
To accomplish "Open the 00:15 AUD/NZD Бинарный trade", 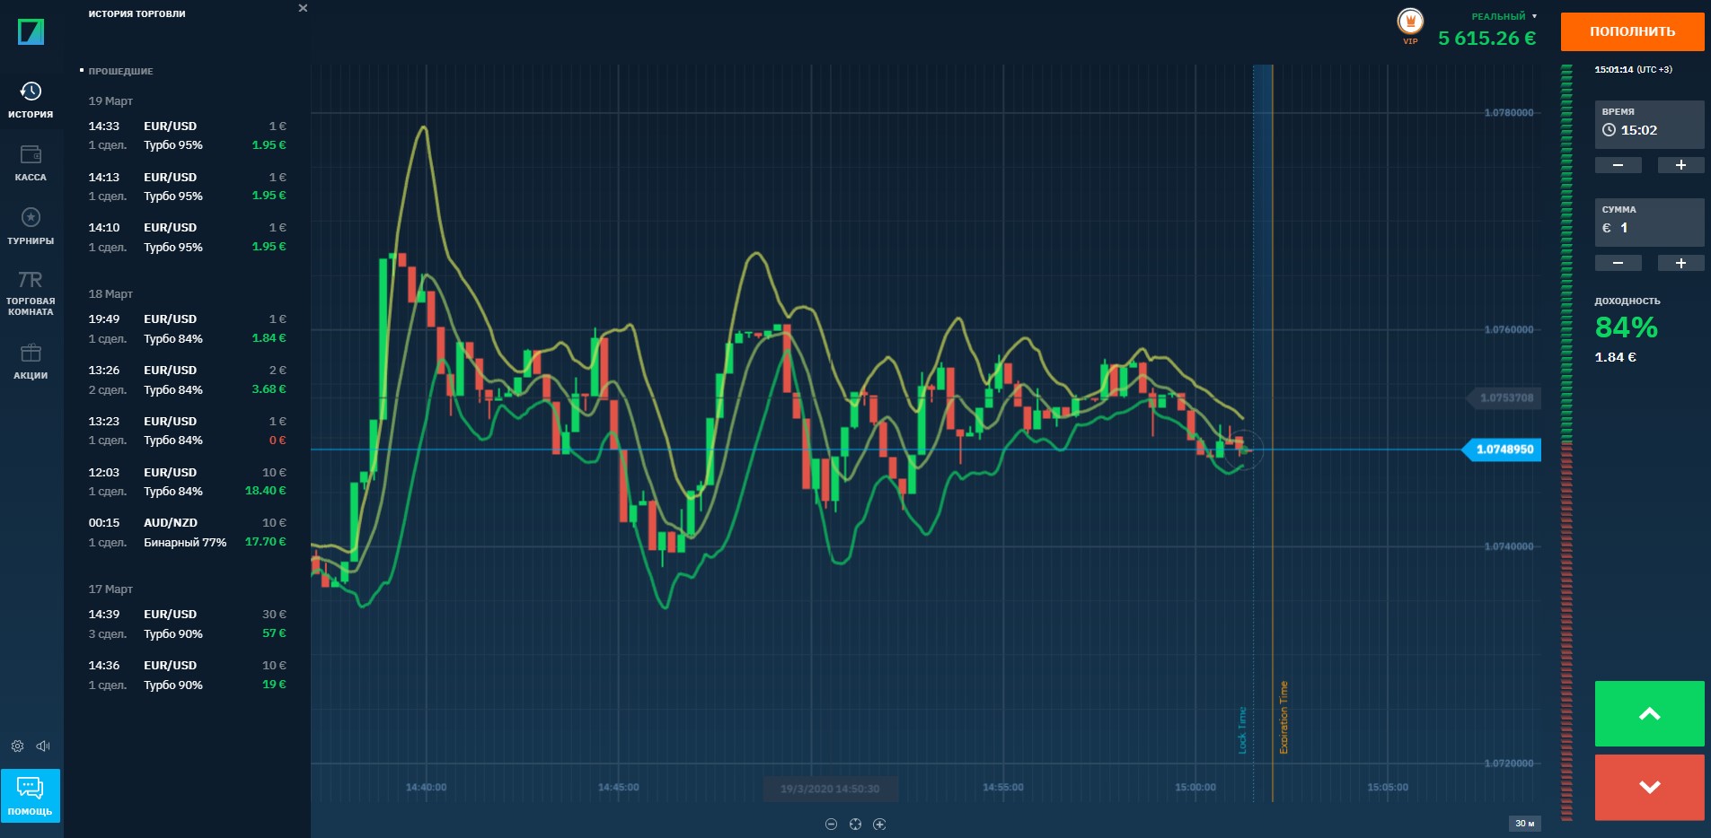I will click(187, 532).
